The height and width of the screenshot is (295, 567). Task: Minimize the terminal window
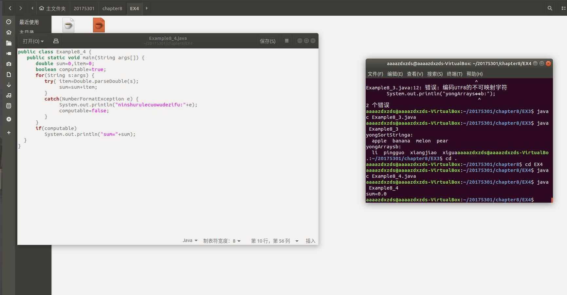(x=535, y=64)
